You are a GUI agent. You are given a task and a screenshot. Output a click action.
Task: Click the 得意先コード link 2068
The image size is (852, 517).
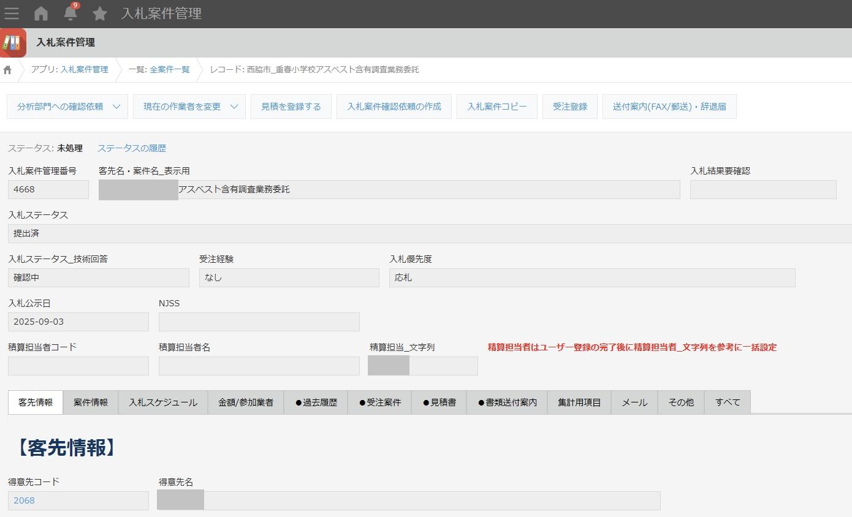tap(25, 500)
